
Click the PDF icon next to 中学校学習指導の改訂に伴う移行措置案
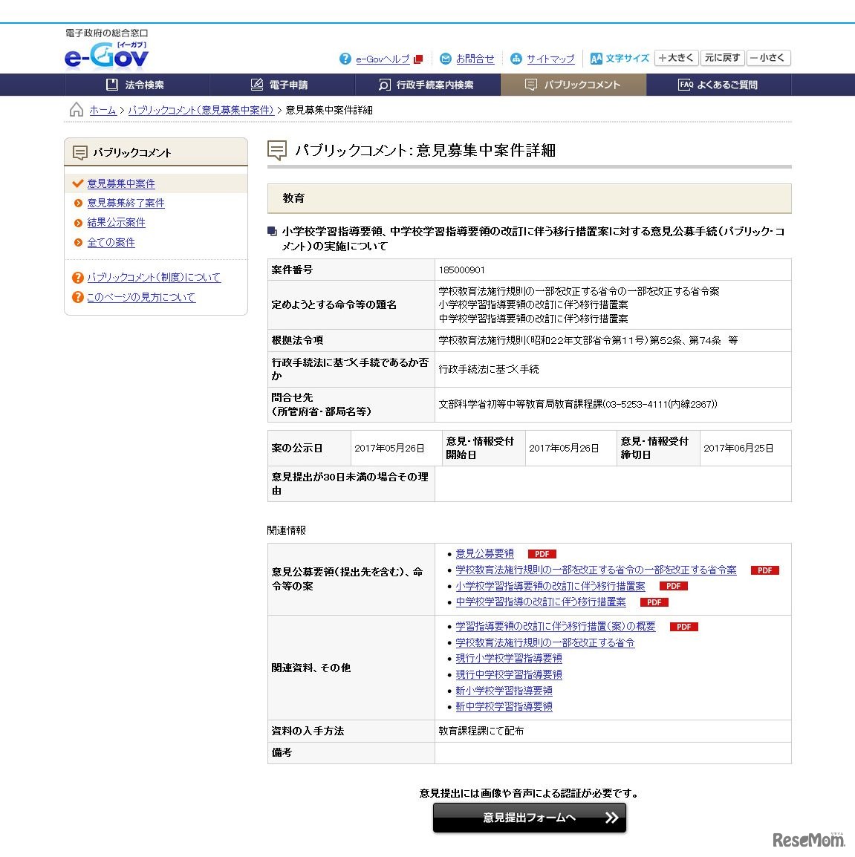(654, 602)
